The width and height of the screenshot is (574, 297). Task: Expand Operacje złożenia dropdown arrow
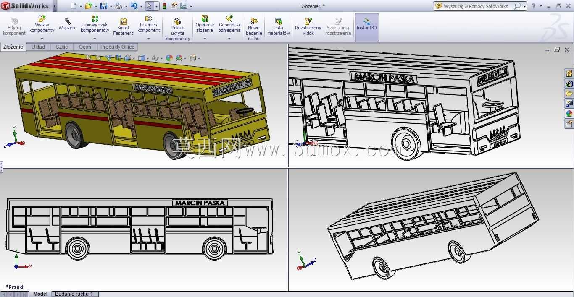pyautogui.click(x=205, y=39)
